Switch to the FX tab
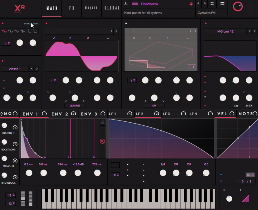 click(72, 8)
